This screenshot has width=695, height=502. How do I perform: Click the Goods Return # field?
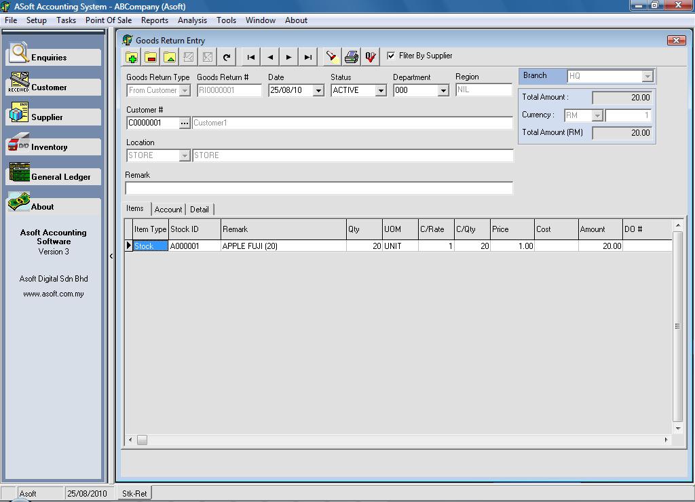(229, 90)
